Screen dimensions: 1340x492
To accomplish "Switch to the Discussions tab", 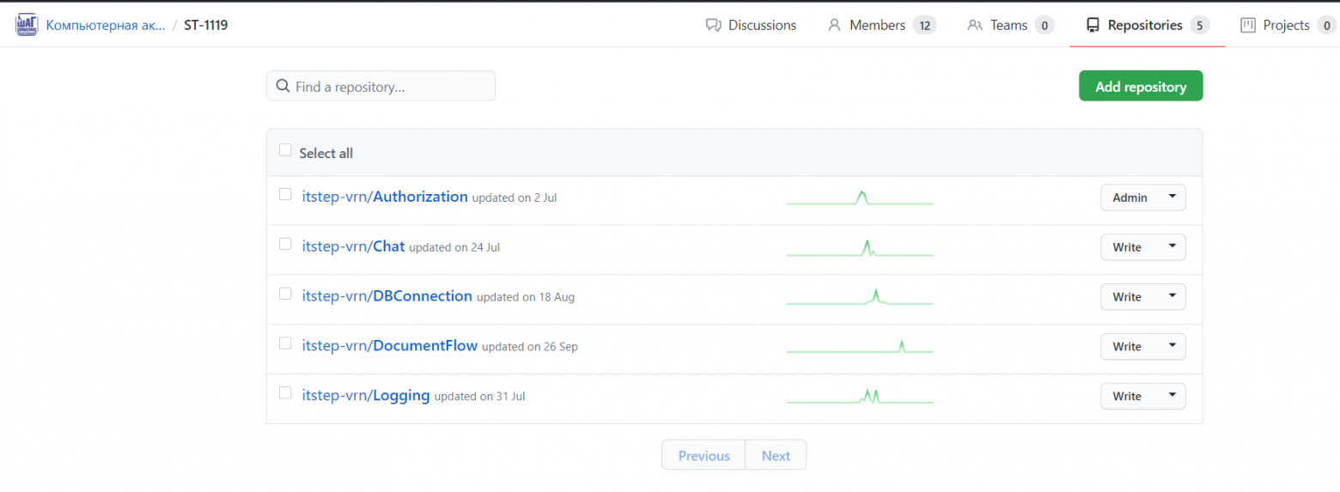I will [x=751, y=26].
